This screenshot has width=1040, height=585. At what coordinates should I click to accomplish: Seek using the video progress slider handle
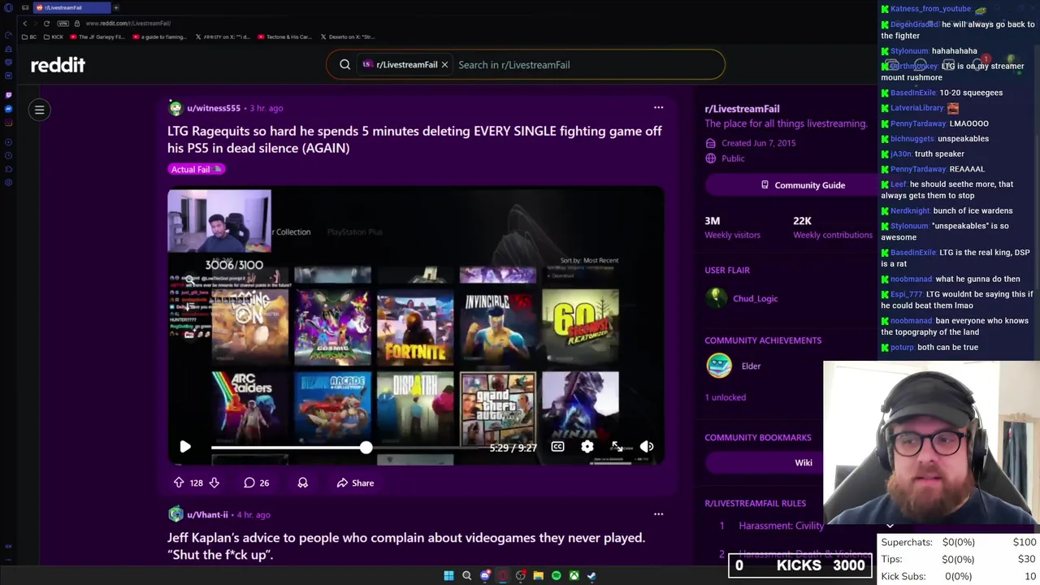[x=366, y=448]
